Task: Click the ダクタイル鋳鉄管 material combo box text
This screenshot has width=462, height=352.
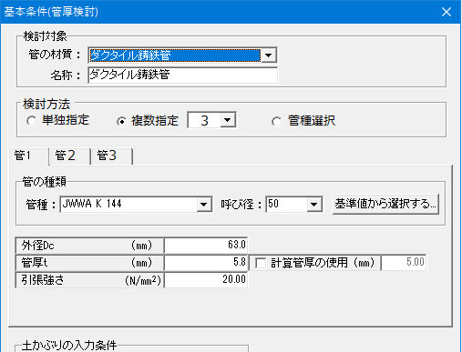Action: click(175, 55)
